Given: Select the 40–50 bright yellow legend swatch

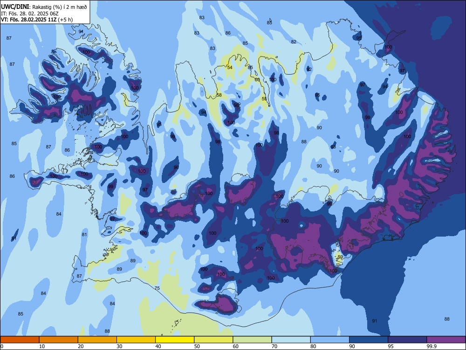Looking at the screenshot, I should (175, 340).
